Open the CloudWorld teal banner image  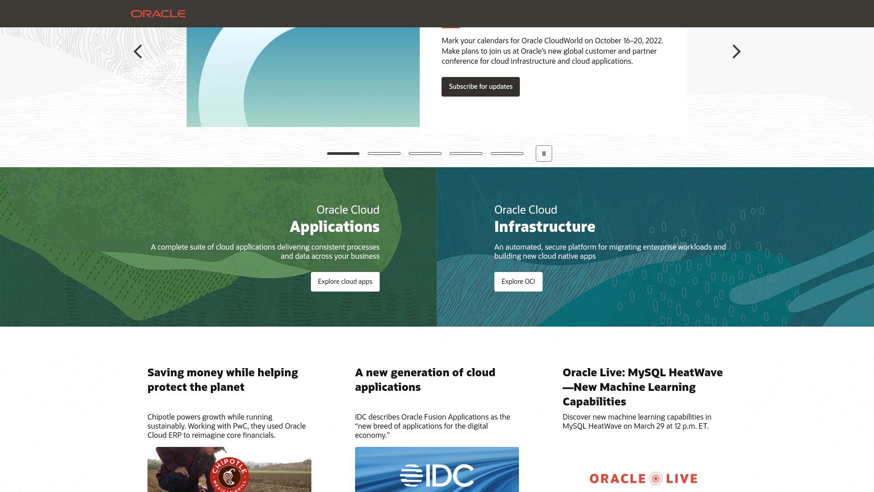tap(303, 77)
